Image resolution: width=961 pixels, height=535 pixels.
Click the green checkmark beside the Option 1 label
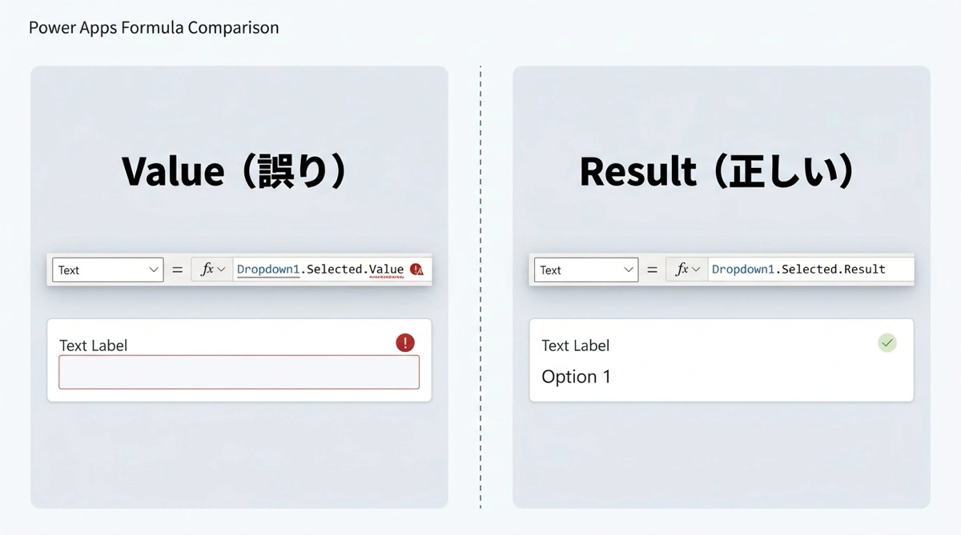pos(887,343)
